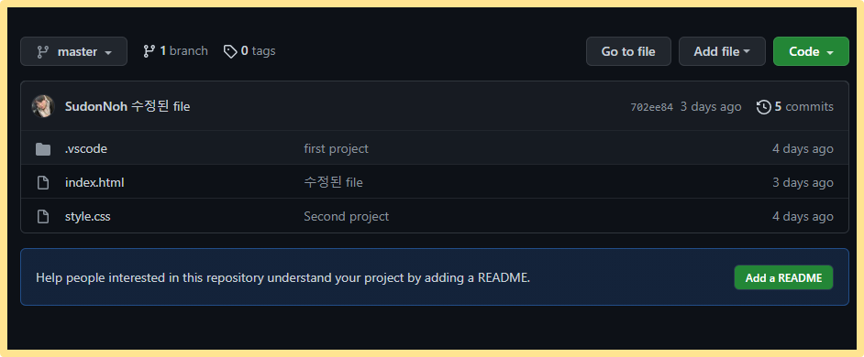Click 3 days ago in commit header
This screenshot has height=357, width=864.
point(711,107)
